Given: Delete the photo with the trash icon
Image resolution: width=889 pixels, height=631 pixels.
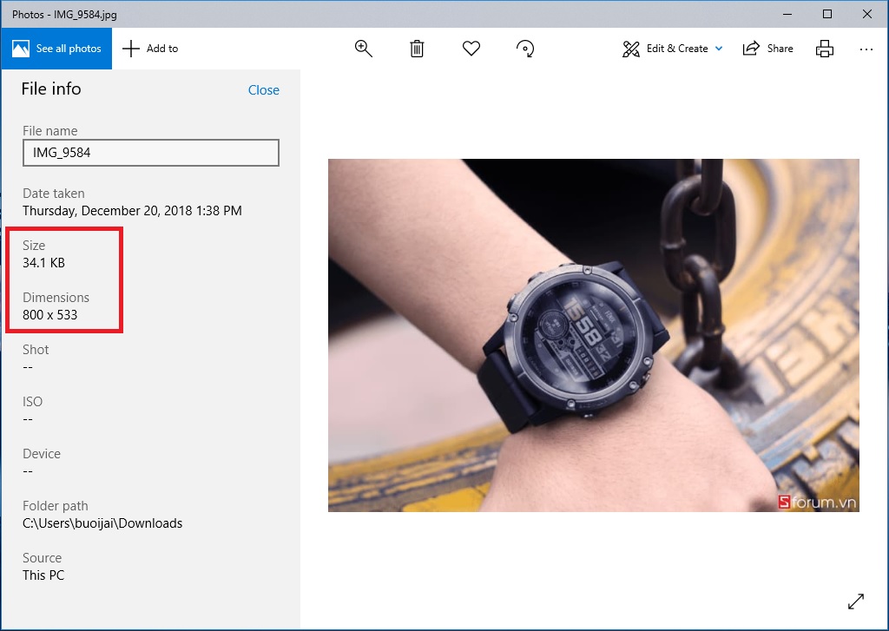Looking at the screenshot, I should [417, 49].
